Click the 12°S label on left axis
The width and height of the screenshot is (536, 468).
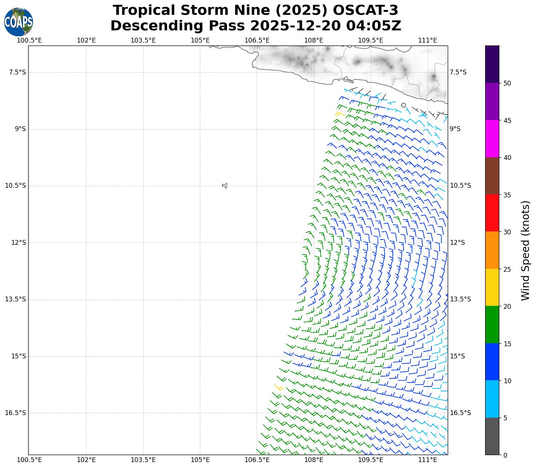tap(19, 243)
